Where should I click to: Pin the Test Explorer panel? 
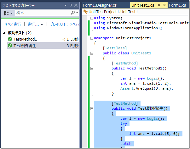click(71, 5)
